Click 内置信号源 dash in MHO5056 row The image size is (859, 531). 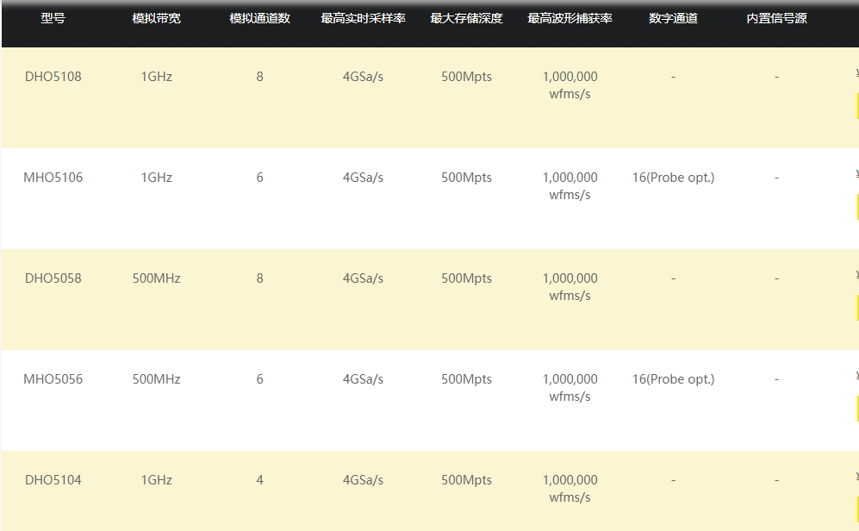point(777,380)
